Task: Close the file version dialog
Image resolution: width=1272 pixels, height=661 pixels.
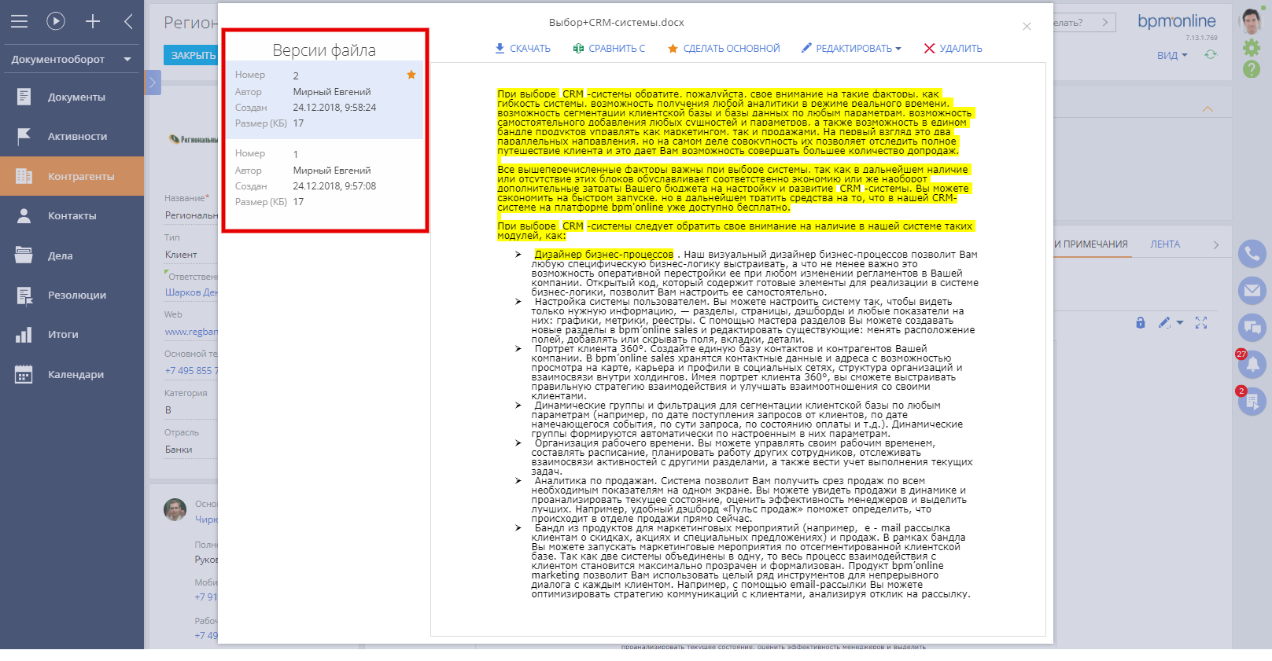Action: [1027, 27]
